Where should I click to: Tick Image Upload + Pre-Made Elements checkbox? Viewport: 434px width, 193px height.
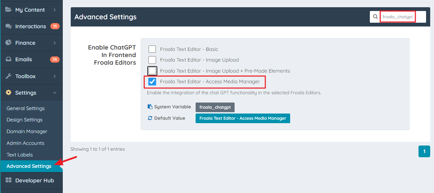click(152, 71)
